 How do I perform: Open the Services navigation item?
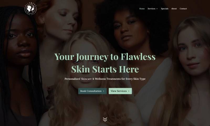point(151,9)
